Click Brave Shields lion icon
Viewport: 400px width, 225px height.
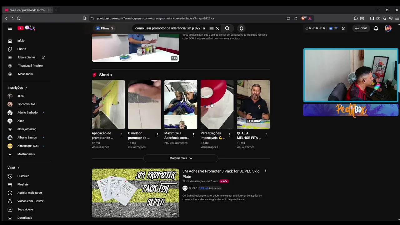point(303,18)
